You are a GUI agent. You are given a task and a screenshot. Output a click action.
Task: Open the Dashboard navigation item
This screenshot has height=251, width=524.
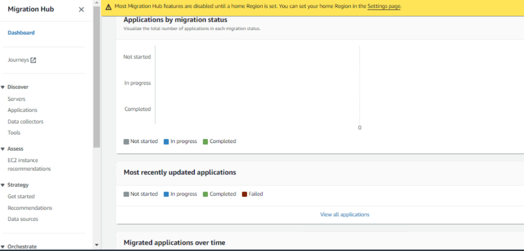(21, 33)
